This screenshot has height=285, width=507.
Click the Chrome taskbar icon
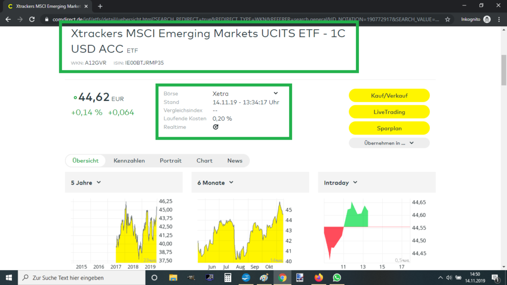(282, 278)
